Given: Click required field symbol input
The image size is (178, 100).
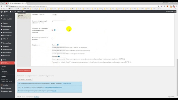Looking at the screenshot, I should pos(59,22).
